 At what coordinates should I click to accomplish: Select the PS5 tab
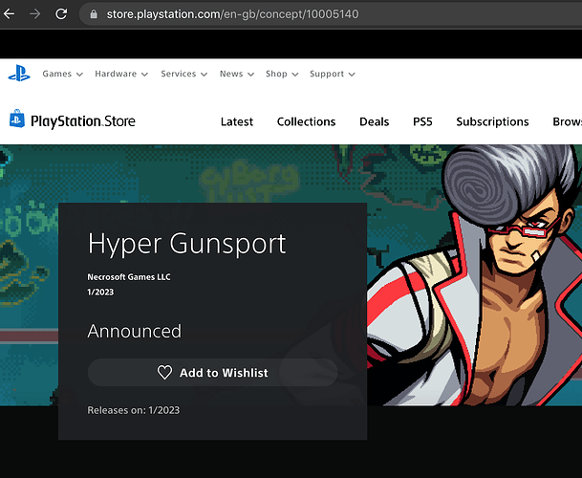(x=422, y=121)
